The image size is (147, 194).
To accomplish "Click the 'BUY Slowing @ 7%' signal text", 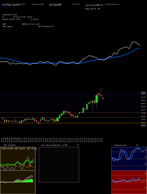I will coord(46,26).
